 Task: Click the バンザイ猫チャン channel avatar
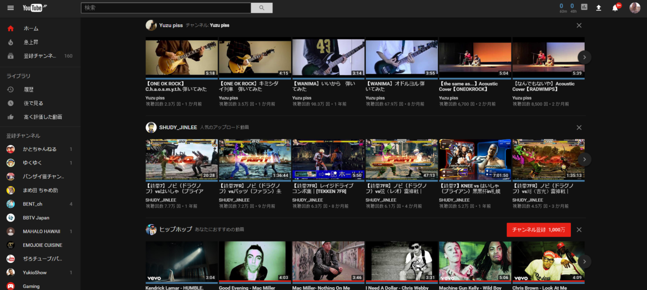pyautogui.click(x=10, y=177)
